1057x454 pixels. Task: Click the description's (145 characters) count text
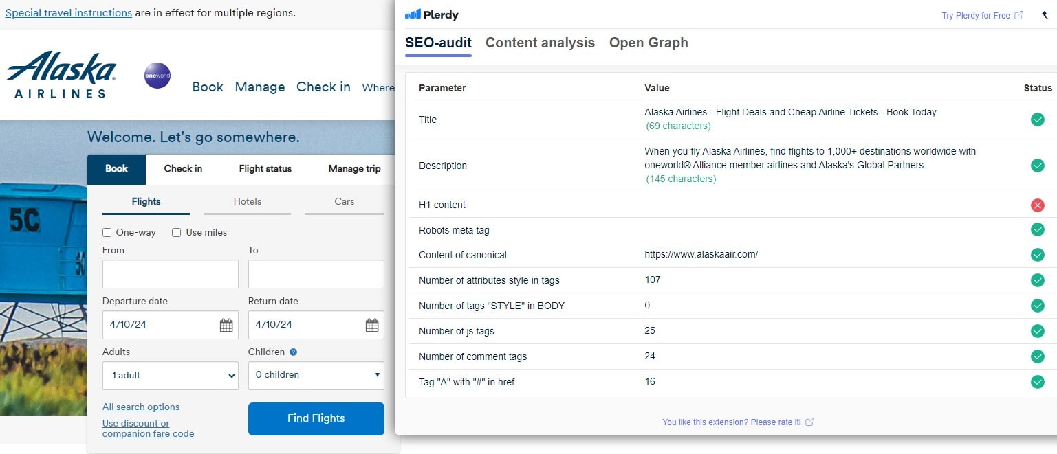point(681,179)
